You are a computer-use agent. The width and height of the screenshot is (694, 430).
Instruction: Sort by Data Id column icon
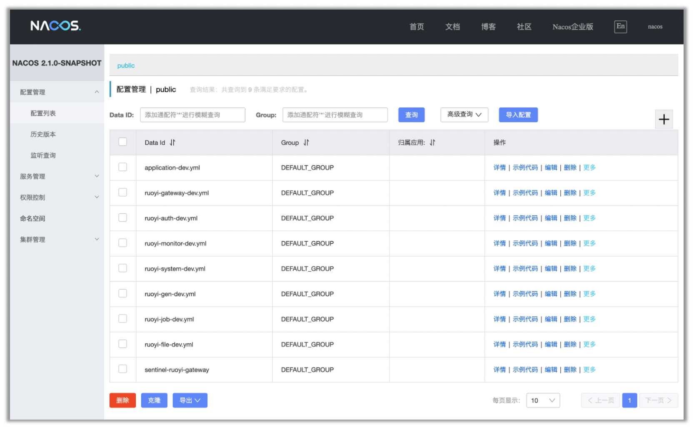(172, 142)
